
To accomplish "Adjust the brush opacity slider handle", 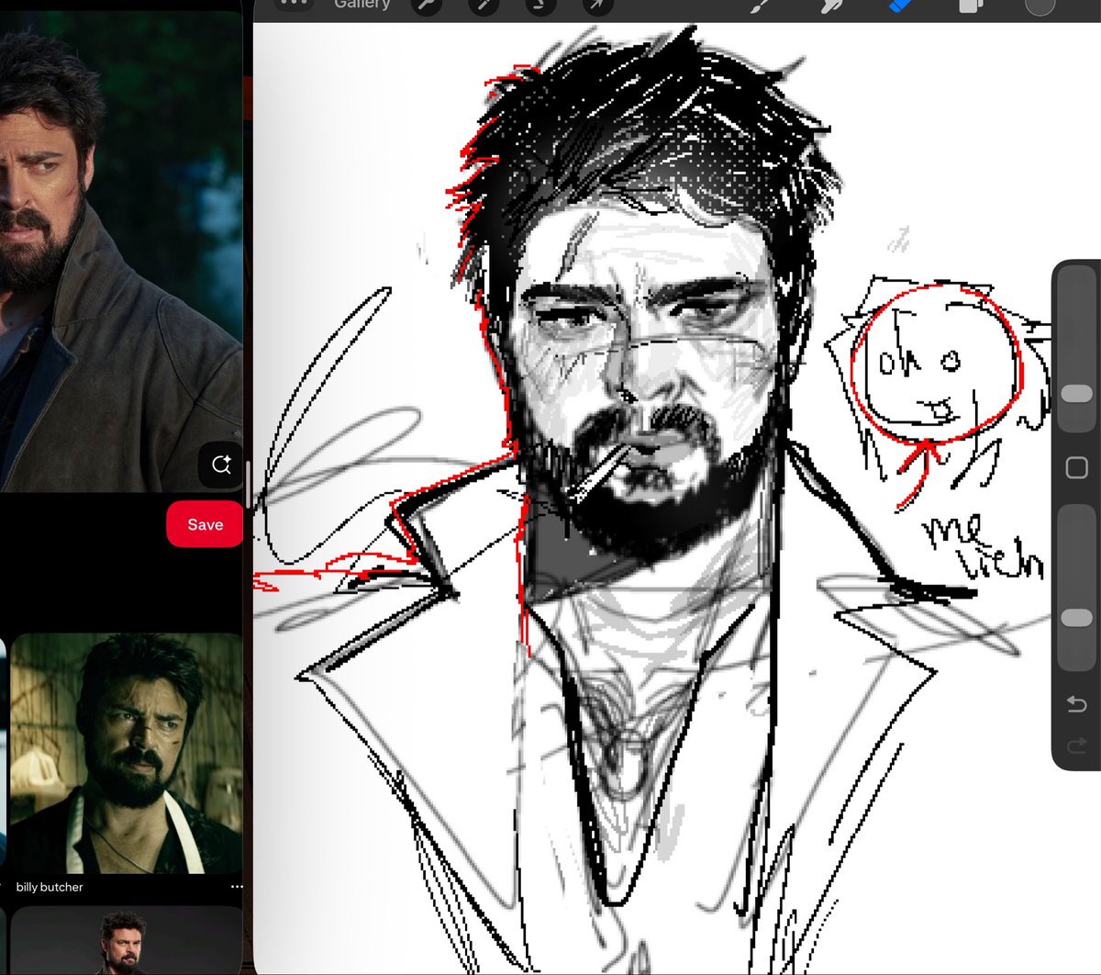I will point(1076,619).
